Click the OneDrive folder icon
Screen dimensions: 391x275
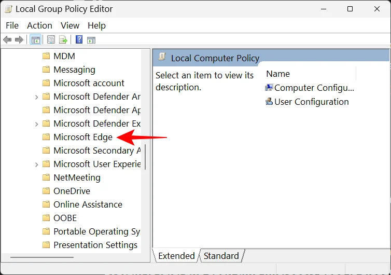pos(46,191)
